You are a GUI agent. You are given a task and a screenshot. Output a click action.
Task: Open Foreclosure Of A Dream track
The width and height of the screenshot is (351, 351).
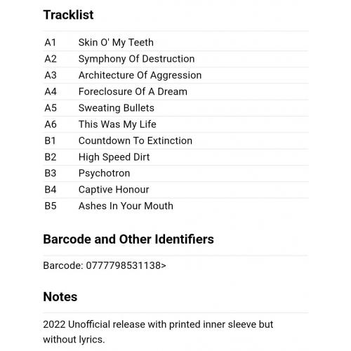[x=133, y=92]
